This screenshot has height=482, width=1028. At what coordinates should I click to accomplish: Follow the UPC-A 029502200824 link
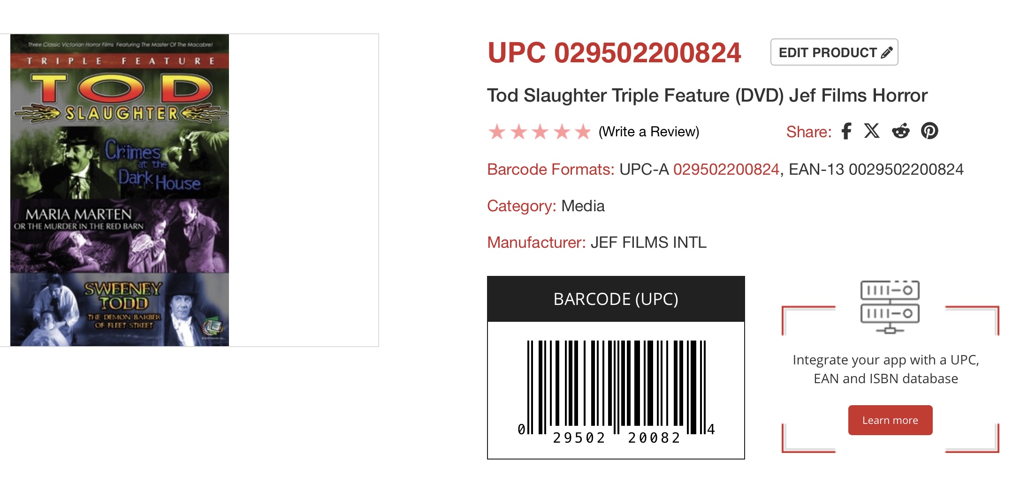click(x=726, y=169)
